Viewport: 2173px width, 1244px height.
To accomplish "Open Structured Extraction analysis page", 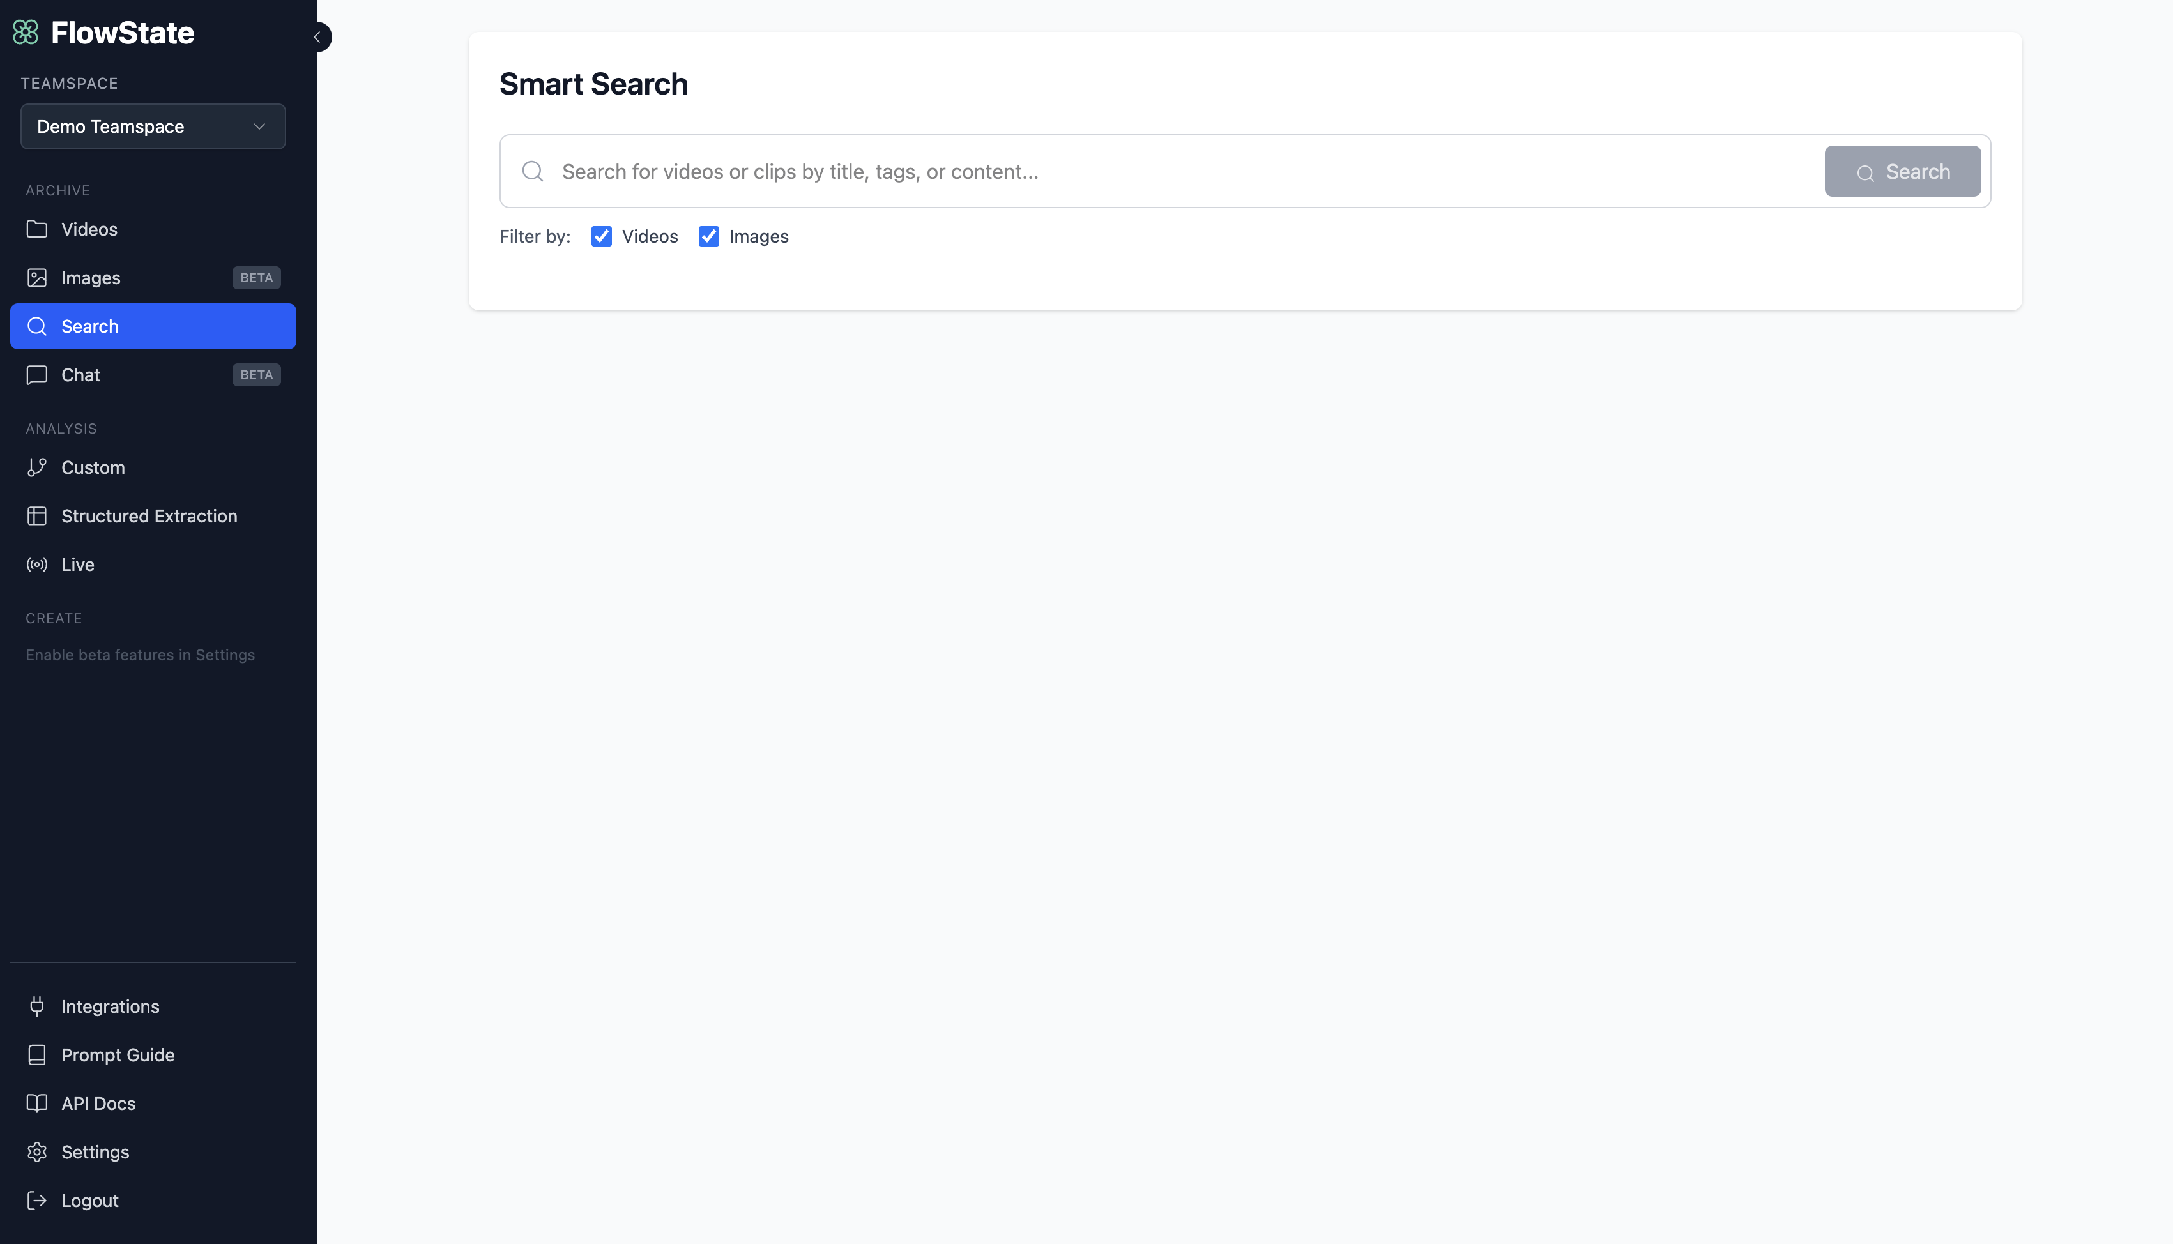I will tap(153, 516).
